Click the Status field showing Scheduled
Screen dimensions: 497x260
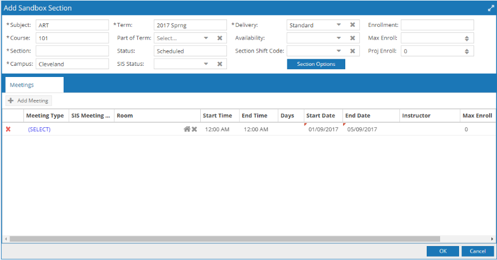pyautogui.click(x=190, y=51)
